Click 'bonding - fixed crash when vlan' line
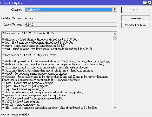Viewport: 152px width, 117px height. coord(48,71)
